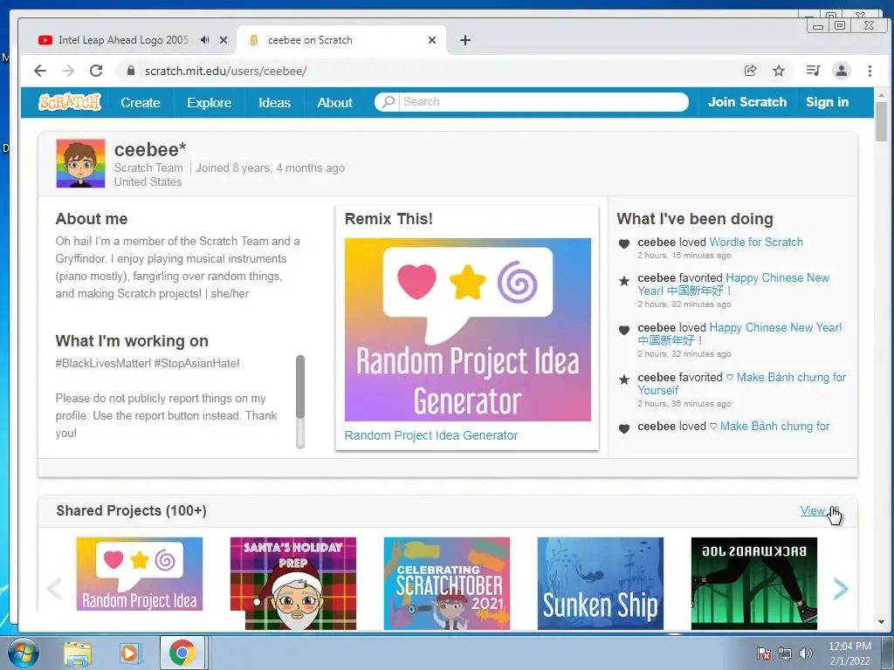The height and width of the screenshot is (670, 894).
Task: Click the What I'm working on scrollbar
Action: point(300,387)
